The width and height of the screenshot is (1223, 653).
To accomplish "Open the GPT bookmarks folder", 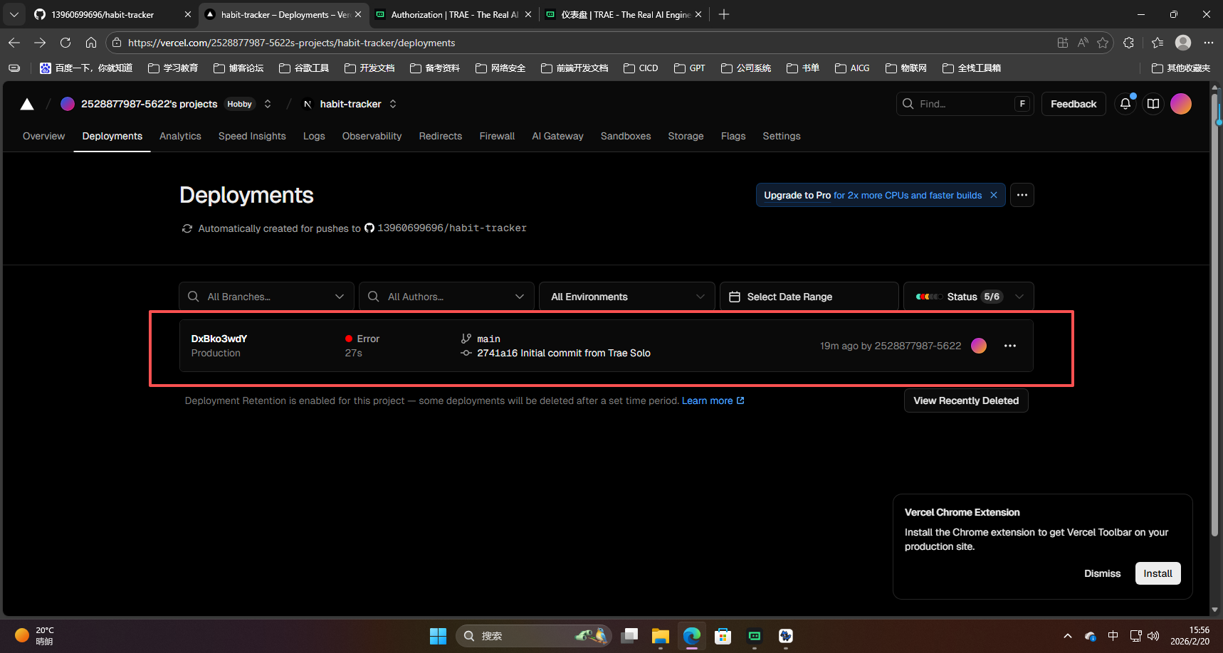I will click(x=690, y=68).
